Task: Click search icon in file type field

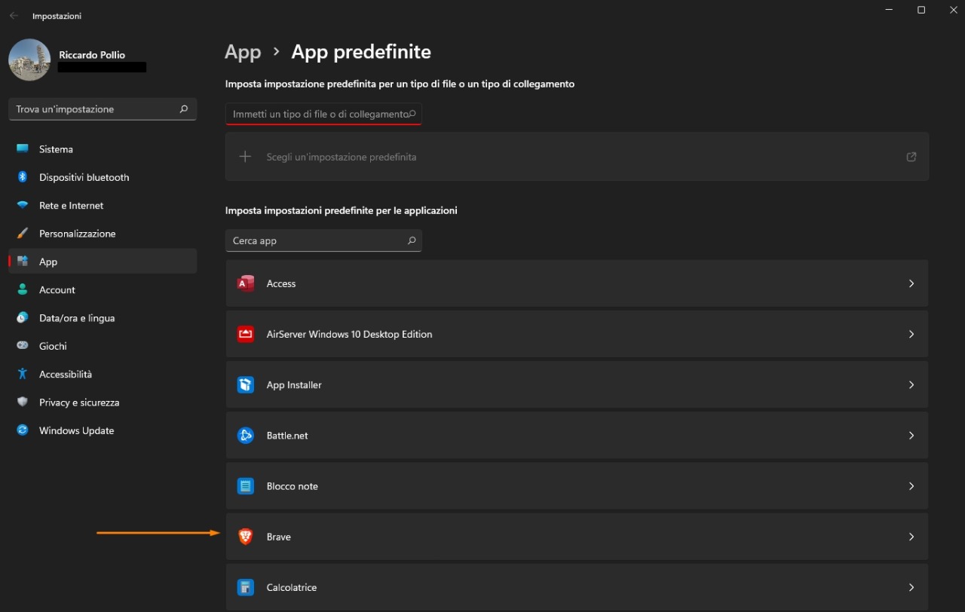Action: click(412, 114)
